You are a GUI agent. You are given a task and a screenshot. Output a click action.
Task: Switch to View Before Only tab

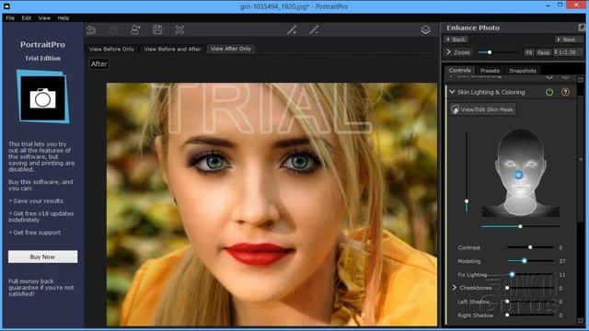111,49
